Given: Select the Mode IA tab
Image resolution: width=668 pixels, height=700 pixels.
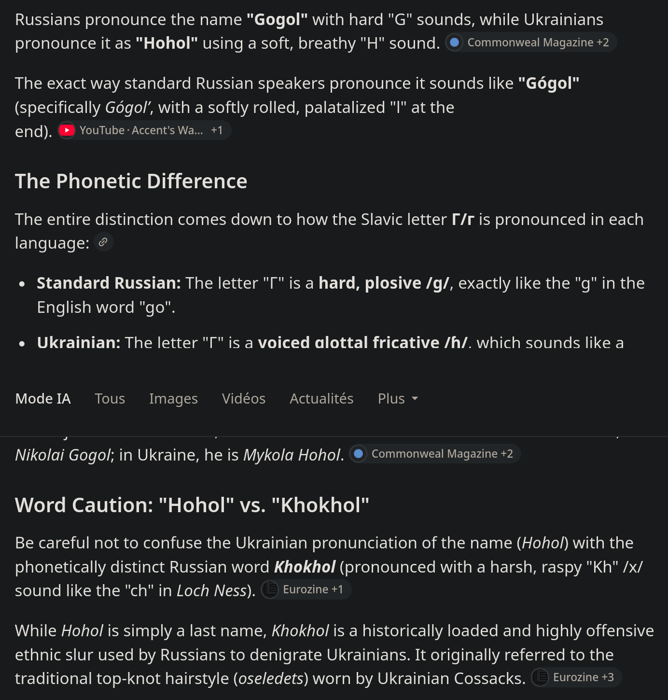Looking at the screenshot, I should [43, 399].
